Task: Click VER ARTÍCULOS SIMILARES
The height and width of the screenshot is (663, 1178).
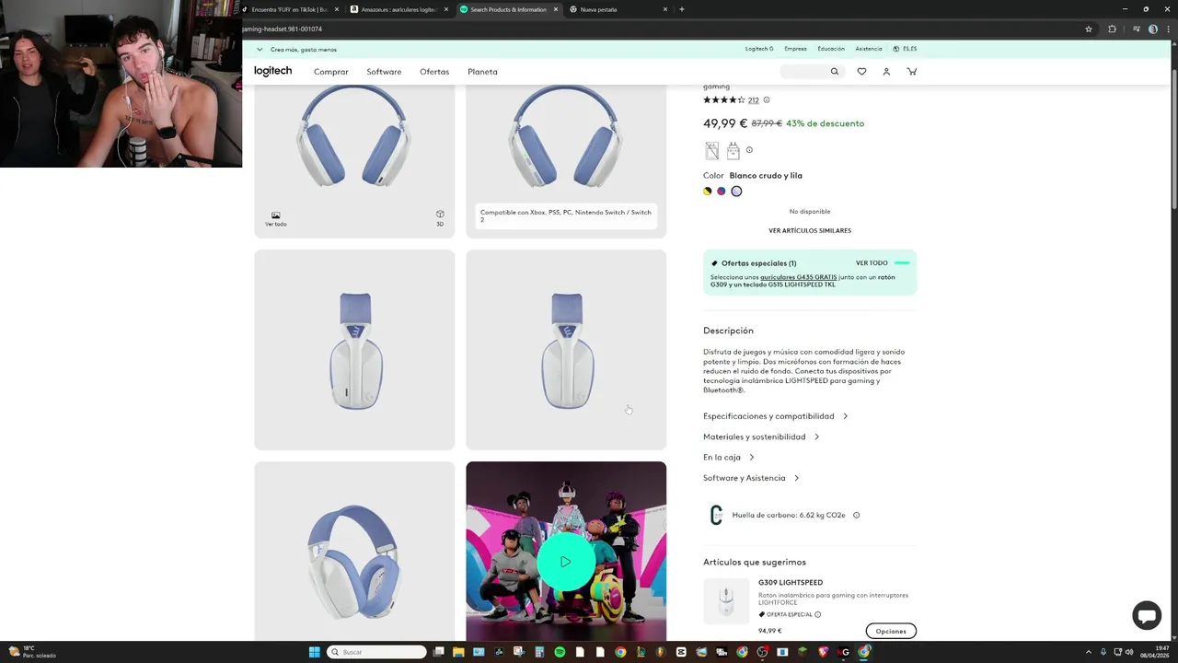Action: (x=810, y=230)
